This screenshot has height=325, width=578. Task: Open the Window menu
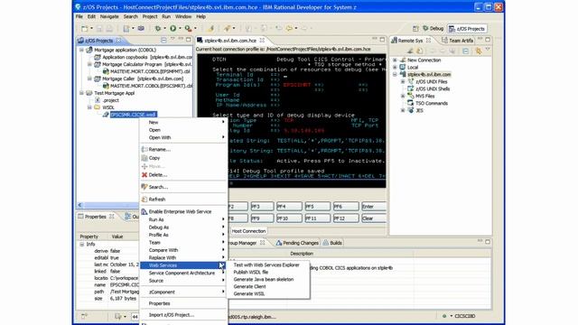tap(183, 16)
